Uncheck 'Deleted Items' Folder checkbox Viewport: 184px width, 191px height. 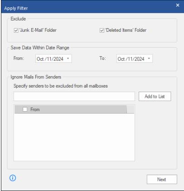click(x=102, y=30)
